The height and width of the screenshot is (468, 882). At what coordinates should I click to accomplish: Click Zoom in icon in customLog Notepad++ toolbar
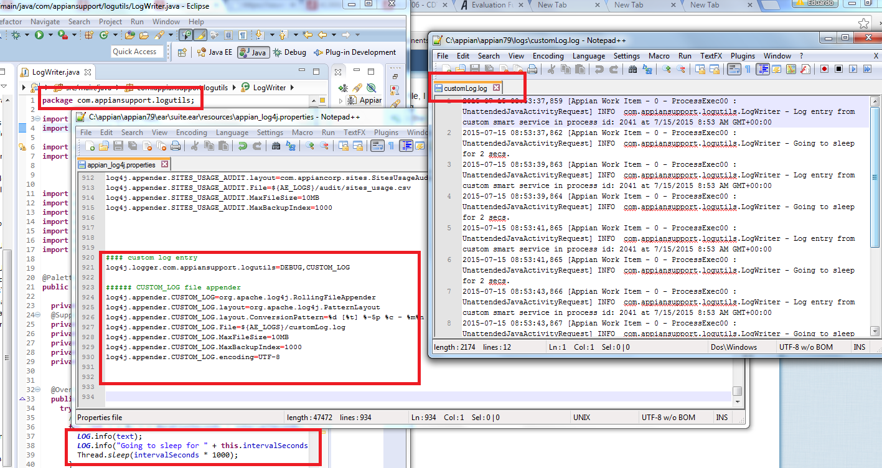(667, 69)
